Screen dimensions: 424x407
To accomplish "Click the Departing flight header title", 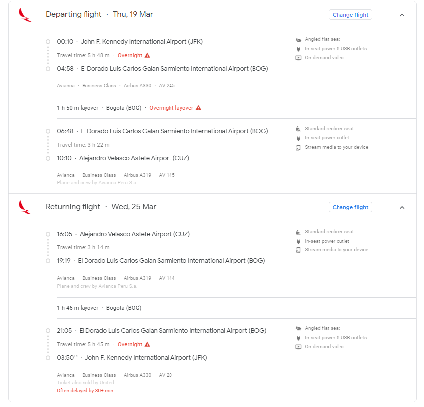I will (x=74, y=14).
